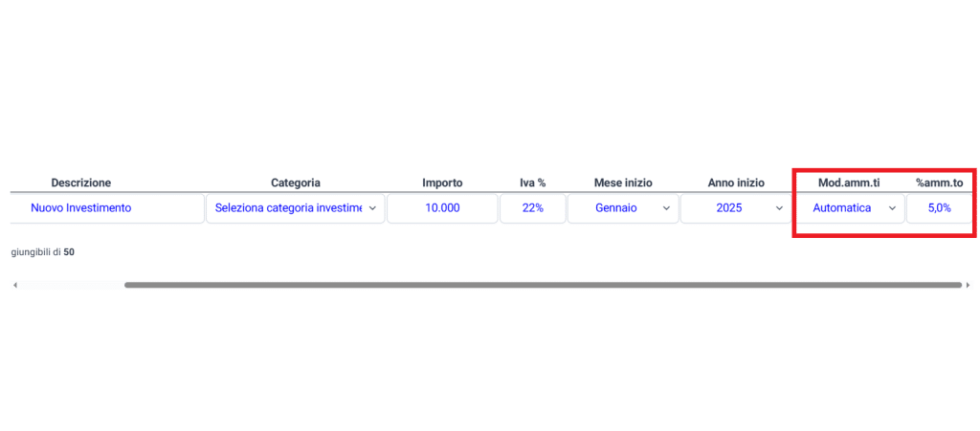Click the Importo column header

coord(442,183)
